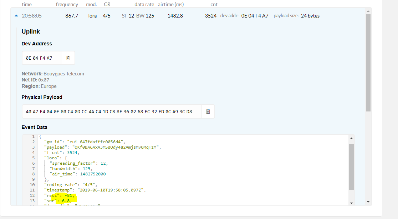Click the outer panel scrollbar down arrow
This screenshot has height=219, width=398.
click(368, 202)
